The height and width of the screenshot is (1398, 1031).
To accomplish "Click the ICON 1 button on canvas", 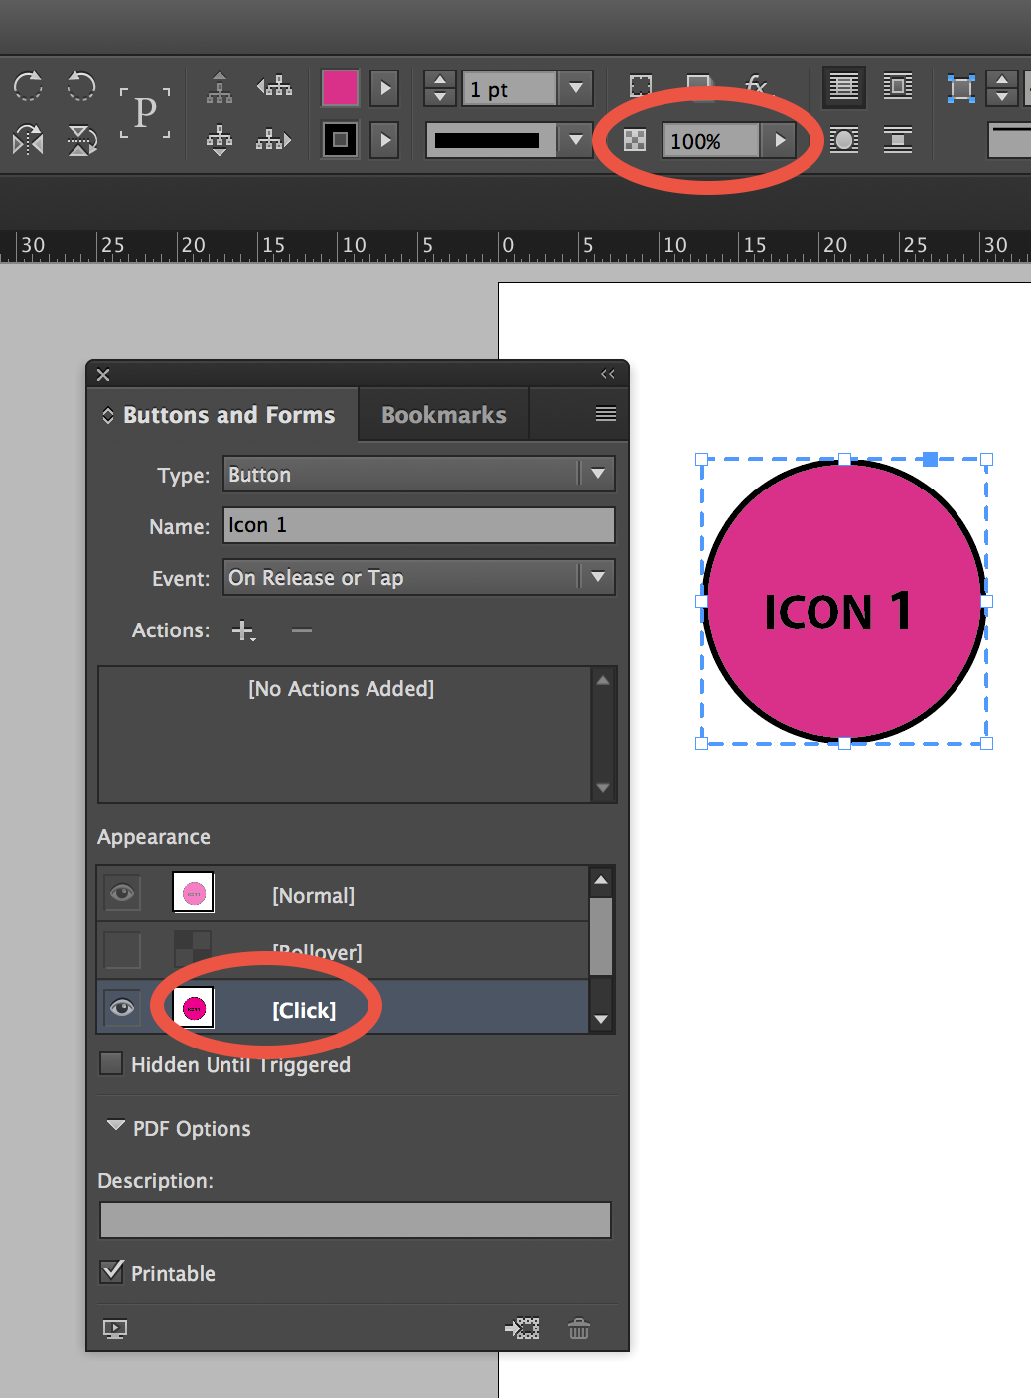I will click(x=844, y=601).
